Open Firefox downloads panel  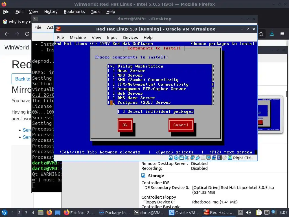272,34
